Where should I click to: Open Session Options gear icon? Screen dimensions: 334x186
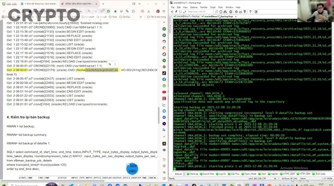[x=236, y=12]
